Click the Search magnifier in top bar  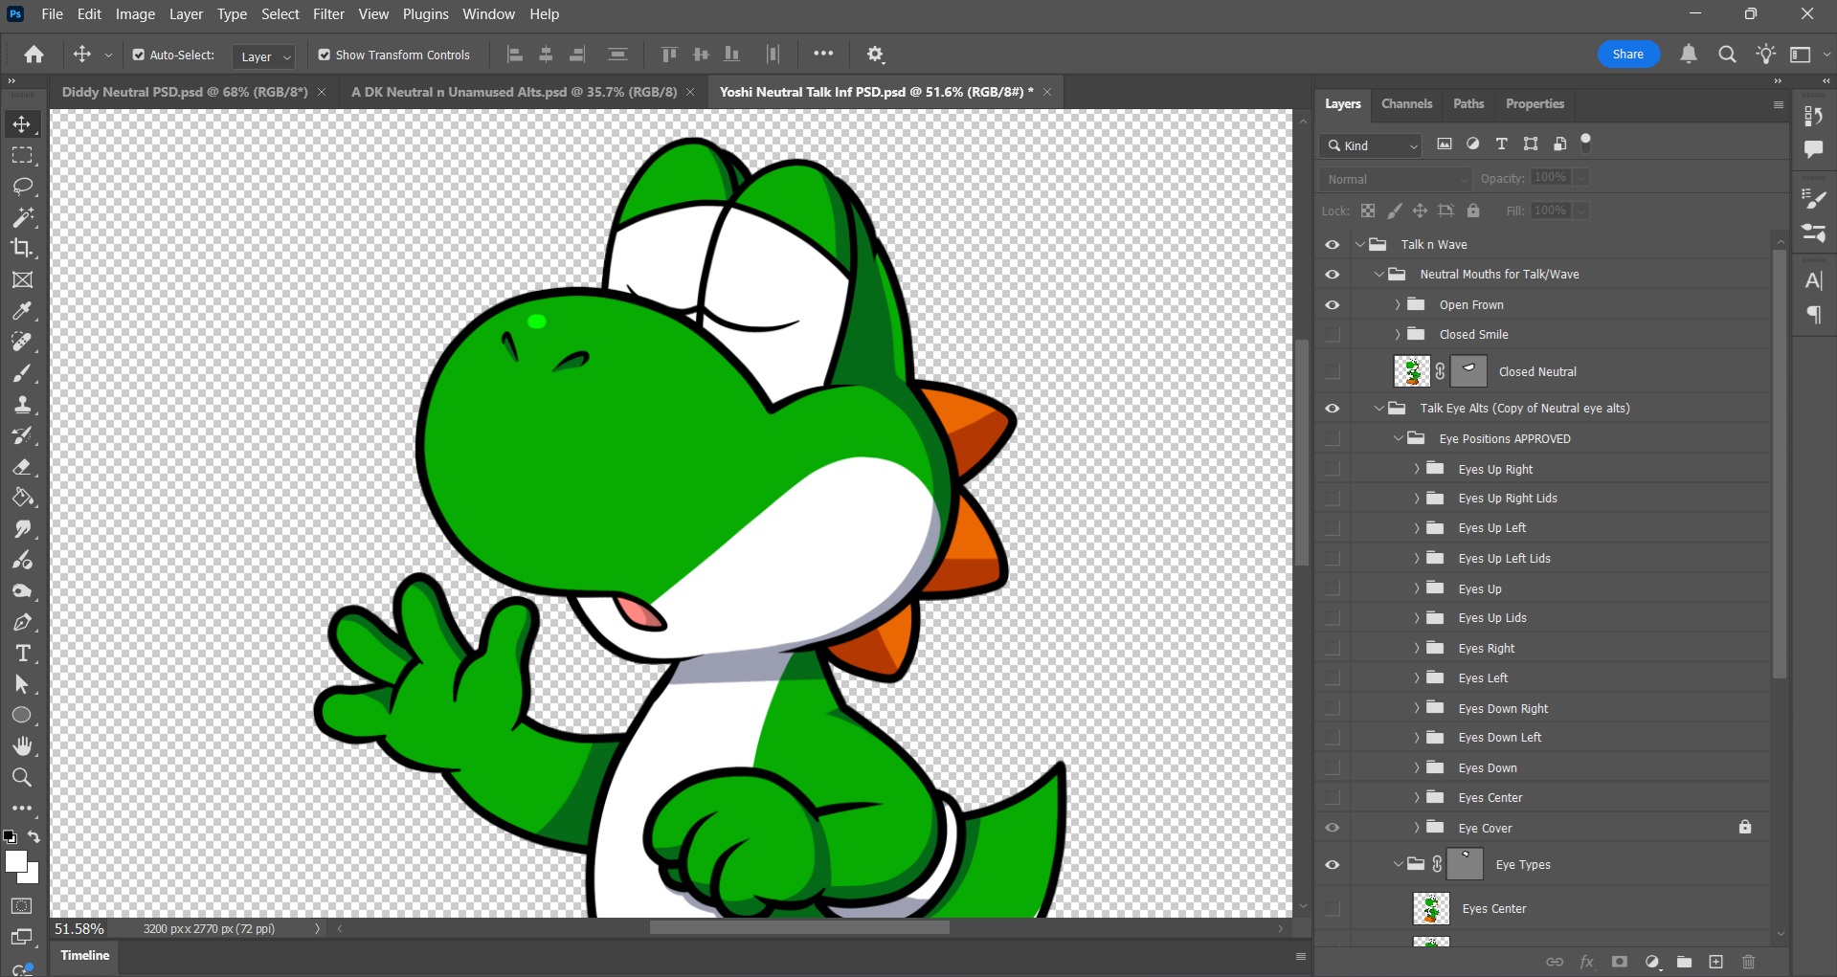(x=1727, y=55)
